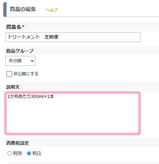The image size is (159, 164).
Task: Click the chevron arrow of 未分類 select
Action: 32,61
